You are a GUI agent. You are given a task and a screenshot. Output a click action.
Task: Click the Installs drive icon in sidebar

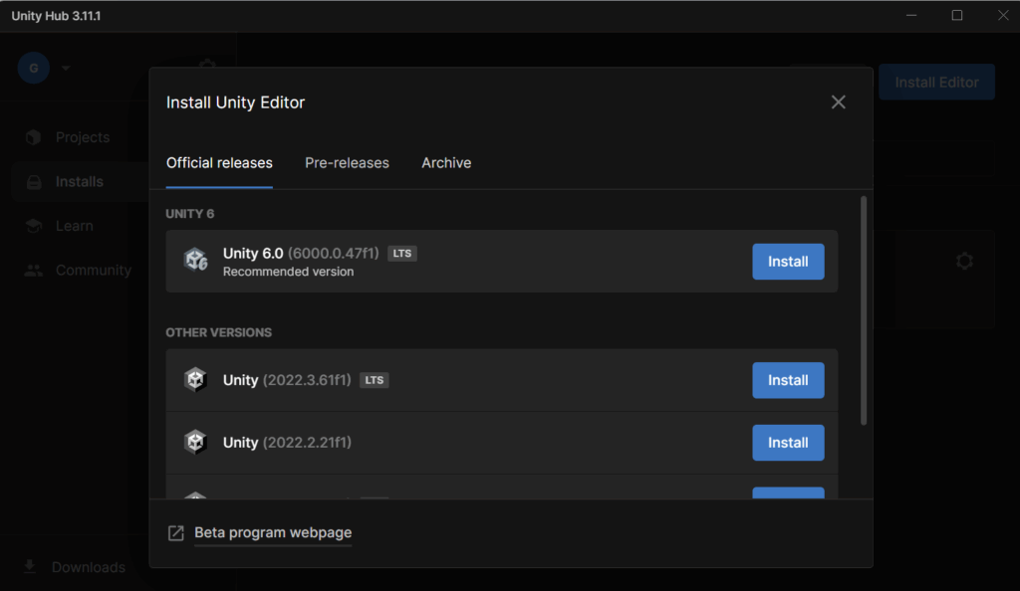(x=34, y=182)
